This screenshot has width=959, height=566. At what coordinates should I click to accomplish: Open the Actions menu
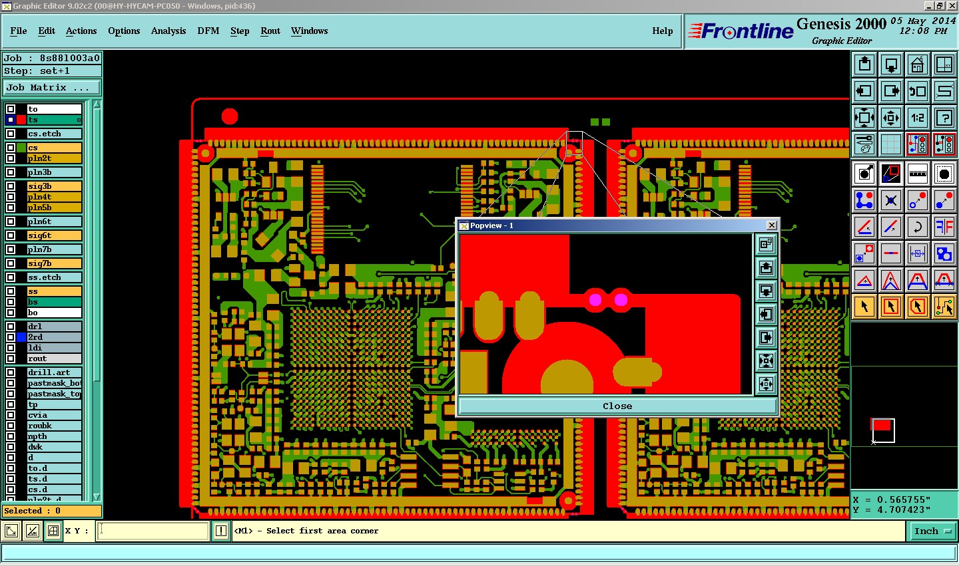click(81, 31)
